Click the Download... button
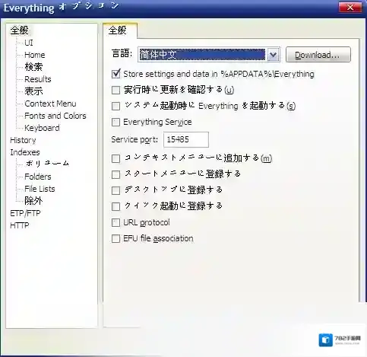 tap(318, 55)
